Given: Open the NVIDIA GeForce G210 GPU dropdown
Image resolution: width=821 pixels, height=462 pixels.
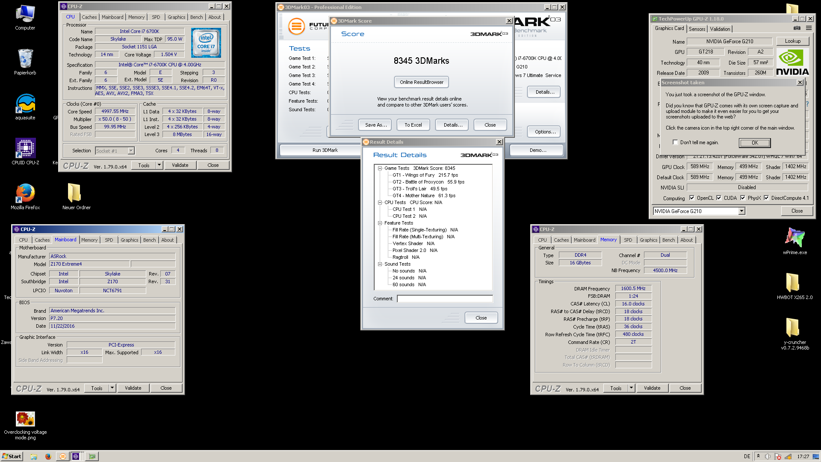Looking at the screenshot, I should [x=741, y=211].
